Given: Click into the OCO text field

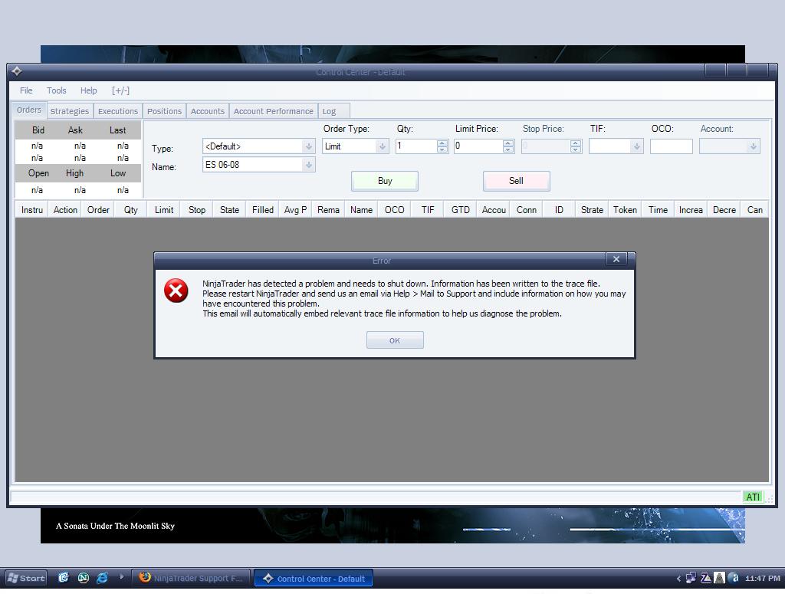Looking at the screenshot, I should [672, 146].
